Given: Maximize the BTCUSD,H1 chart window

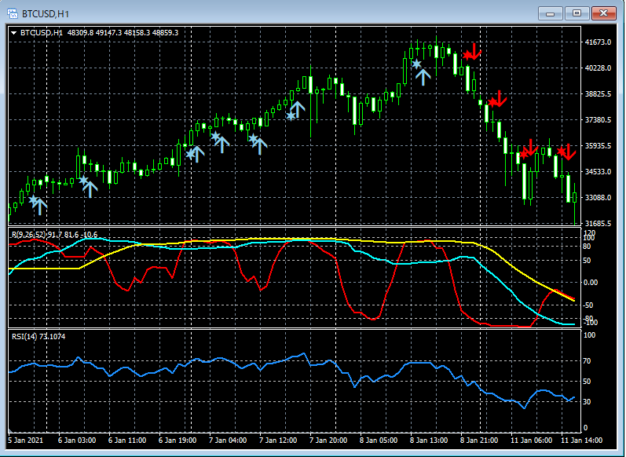Looking at the screenshot, I should tap(577, 13).
